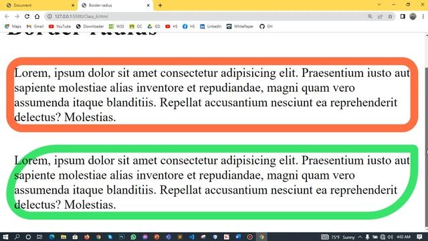Open the browser home page
This screenshot has width=428, height=241.
37,16
